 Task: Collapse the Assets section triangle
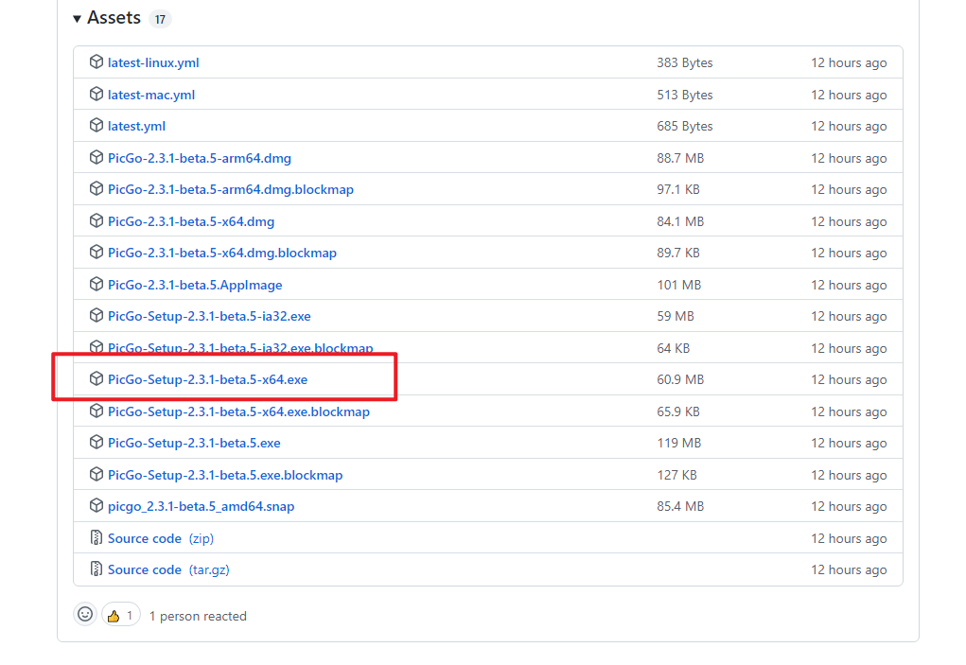tap(77, 19)
